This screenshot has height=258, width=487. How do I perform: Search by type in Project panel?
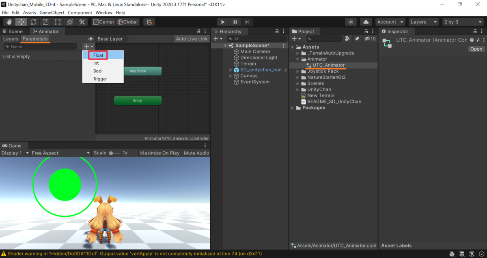347,38
